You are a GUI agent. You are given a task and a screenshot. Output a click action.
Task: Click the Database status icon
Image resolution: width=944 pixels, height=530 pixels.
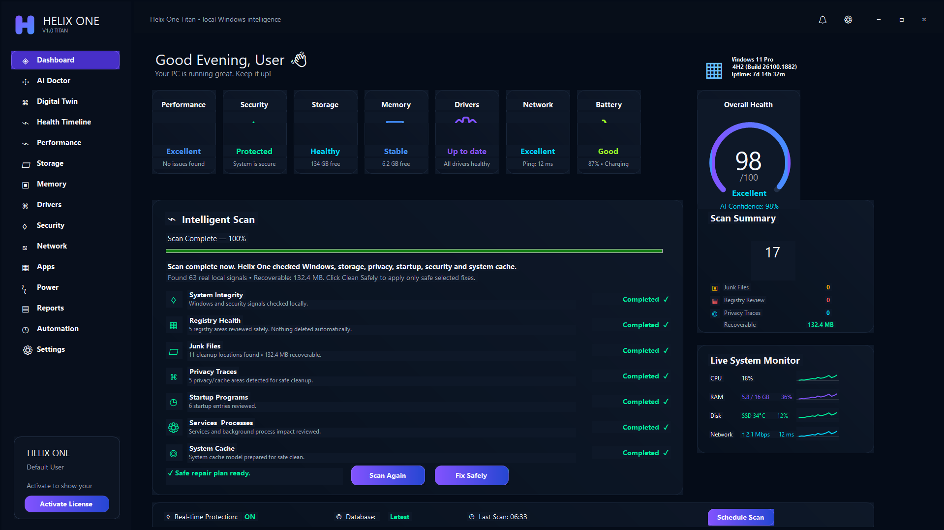click(x=339, y=517)
